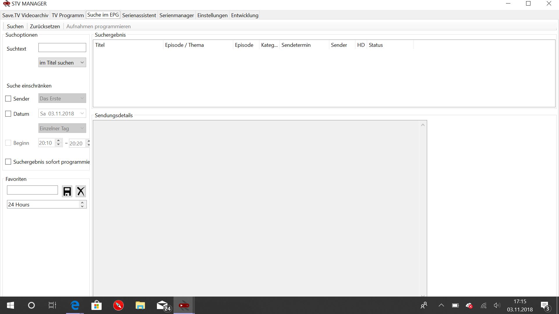Open File Explorer from the taskbar

140,305
